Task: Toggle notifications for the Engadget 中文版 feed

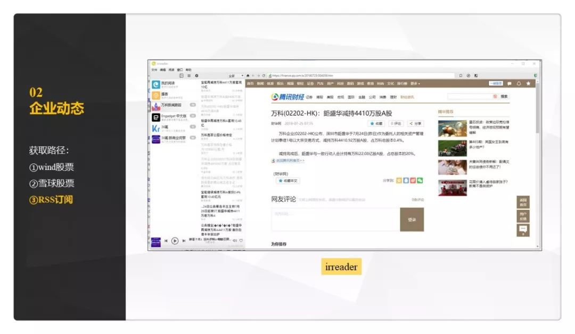Action: (193, 116)
